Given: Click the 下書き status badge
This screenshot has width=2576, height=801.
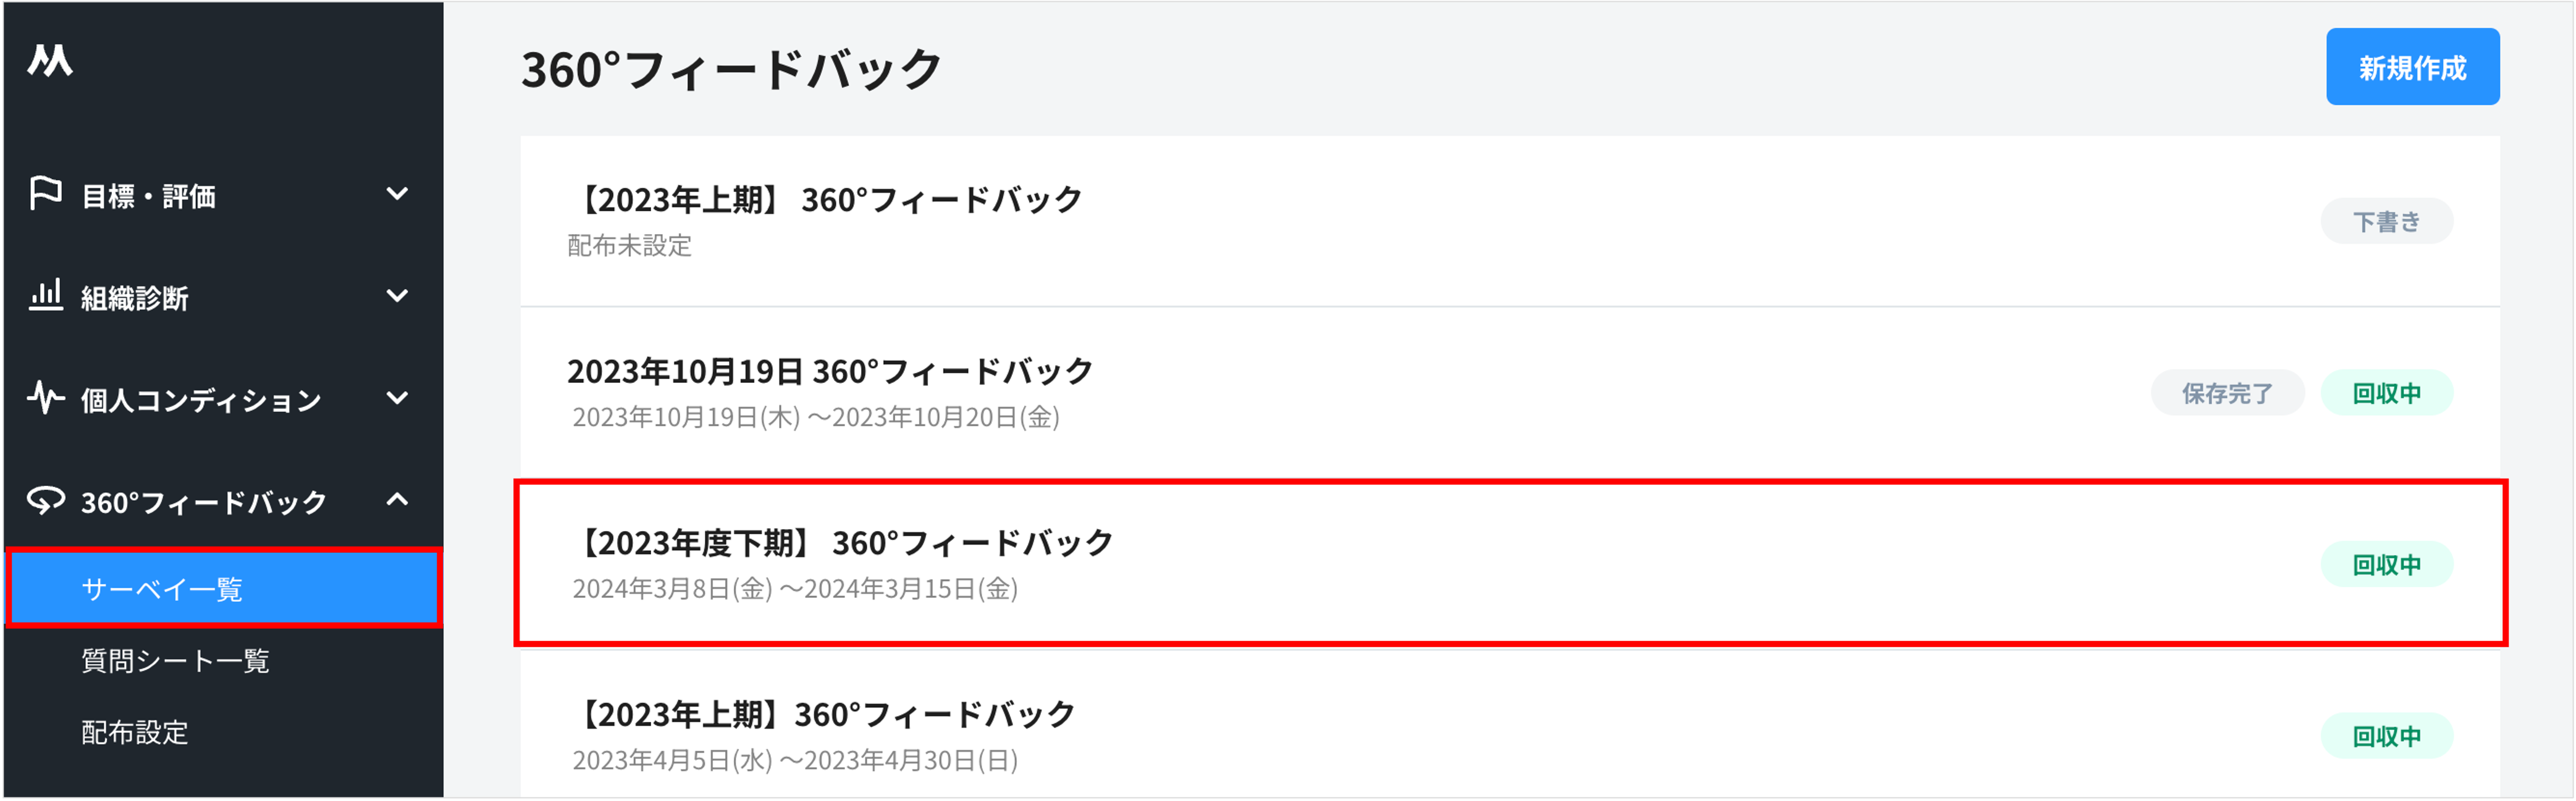Looking at the screenshot, I should (2386, 222).
